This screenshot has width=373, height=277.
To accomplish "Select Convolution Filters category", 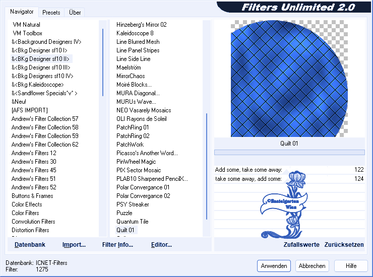I will click(33, 222).
